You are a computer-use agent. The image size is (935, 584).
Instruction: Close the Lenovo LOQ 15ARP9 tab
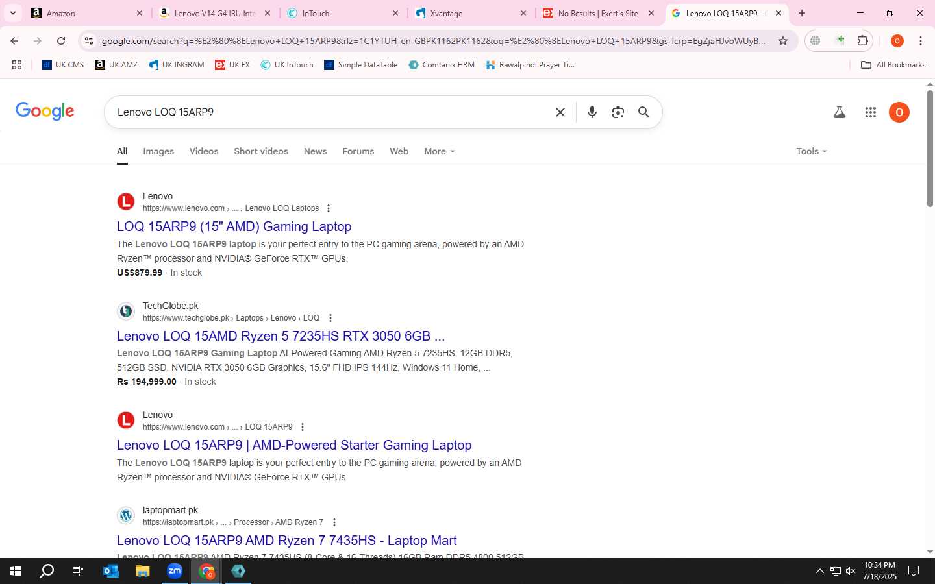(779, 13)
